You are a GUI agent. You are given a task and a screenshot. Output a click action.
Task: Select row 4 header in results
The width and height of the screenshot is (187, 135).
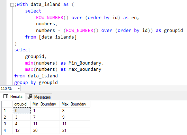point(7,130)
